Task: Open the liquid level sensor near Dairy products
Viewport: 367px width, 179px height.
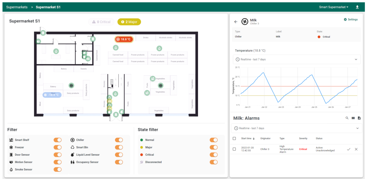Action: coord(72,86)
